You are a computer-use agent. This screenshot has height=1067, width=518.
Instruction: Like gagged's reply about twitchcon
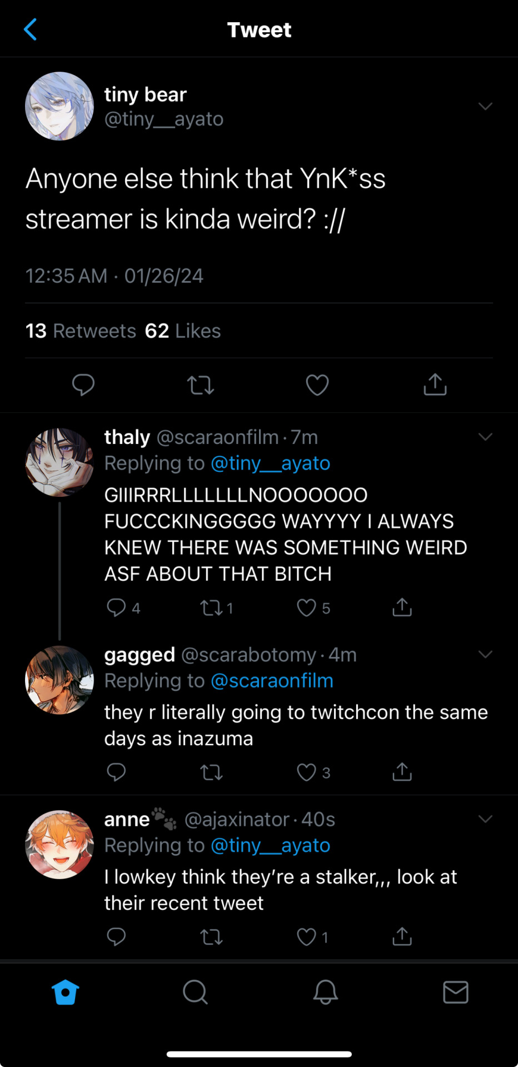306,772
